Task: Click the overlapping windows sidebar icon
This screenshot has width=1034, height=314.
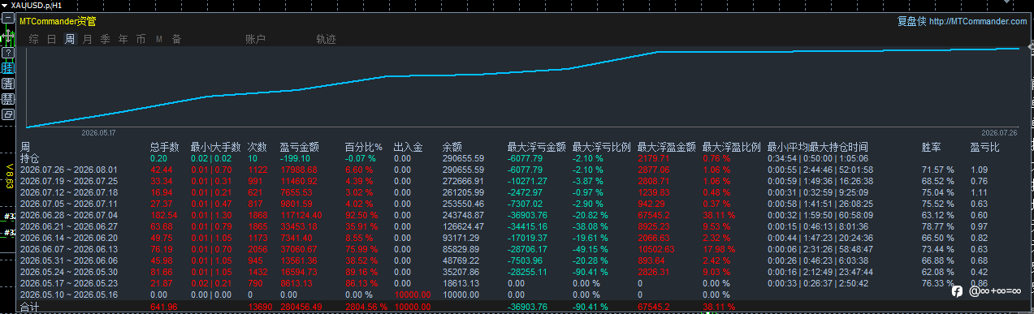Action: coord(8,114)
